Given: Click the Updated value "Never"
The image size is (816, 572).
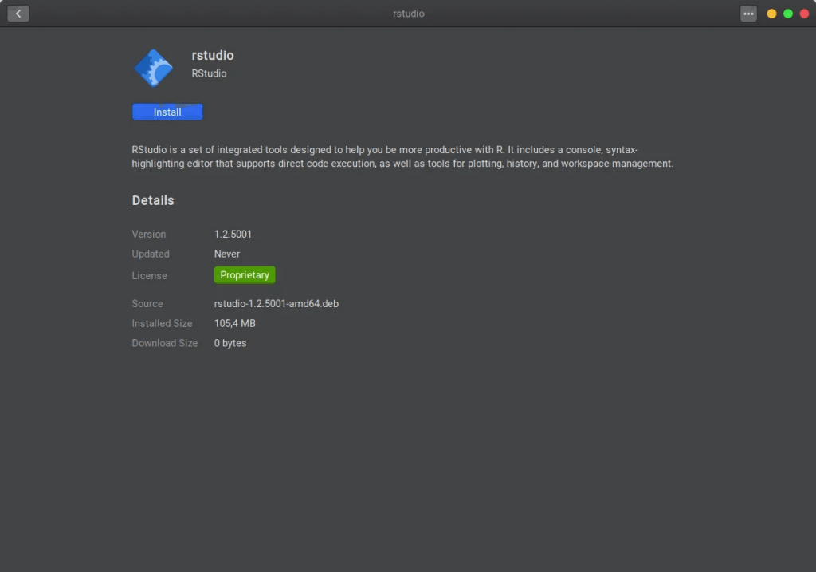Looking at the screenshot, I should click(227, 254).
